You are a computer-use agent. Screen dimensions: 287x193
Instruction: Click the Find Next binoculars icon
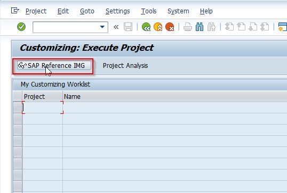pyautogui.click(x=211, y=27)
